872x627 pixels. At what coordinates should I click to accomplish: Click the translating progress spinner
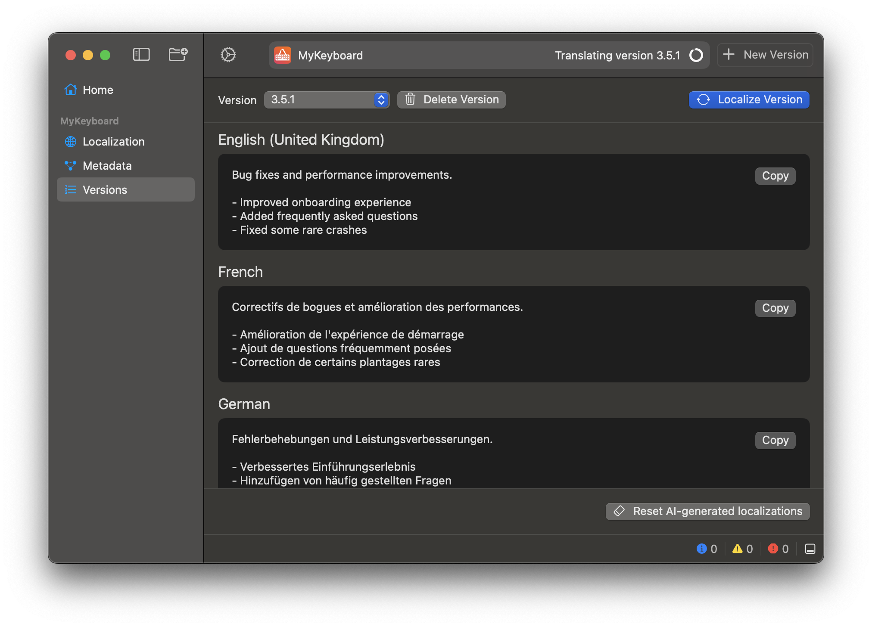[x=696, y=55]
